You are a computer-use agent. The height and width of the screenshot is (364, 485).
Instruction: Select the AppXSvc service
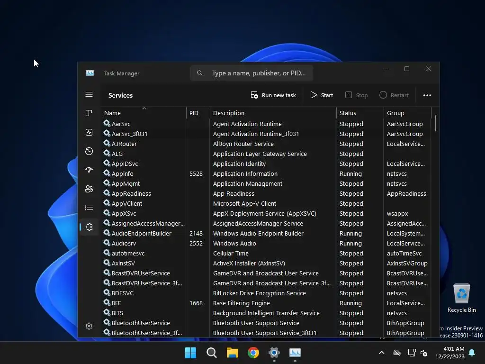[124, 213]
